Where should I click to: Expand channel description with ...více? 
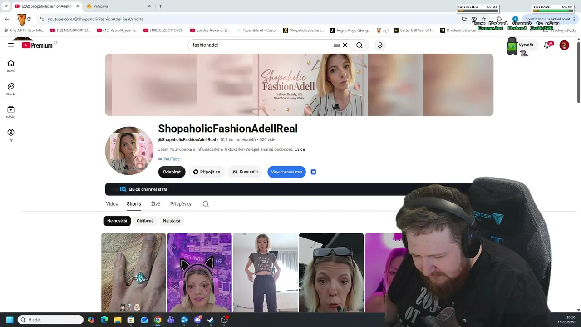[x=300, y=149]
